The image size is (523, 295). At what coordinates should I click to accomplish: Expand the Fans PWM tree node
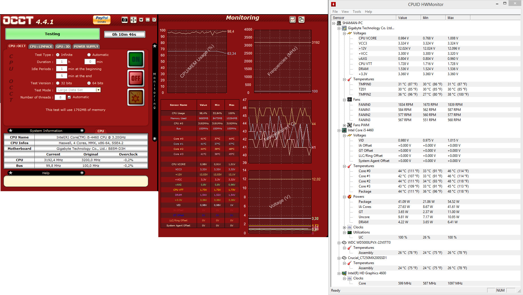click(344, 125)
